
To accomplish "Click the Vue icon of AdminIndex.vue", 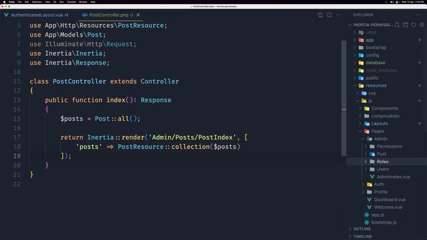I will [x=372, y=177].
